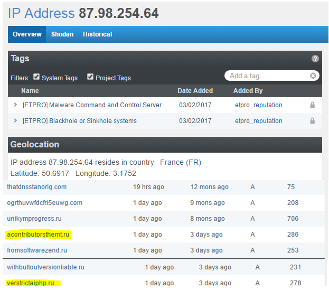Click lock icon for Malware Command and Control tag
329x290 pixels.
tap(312, 105)
